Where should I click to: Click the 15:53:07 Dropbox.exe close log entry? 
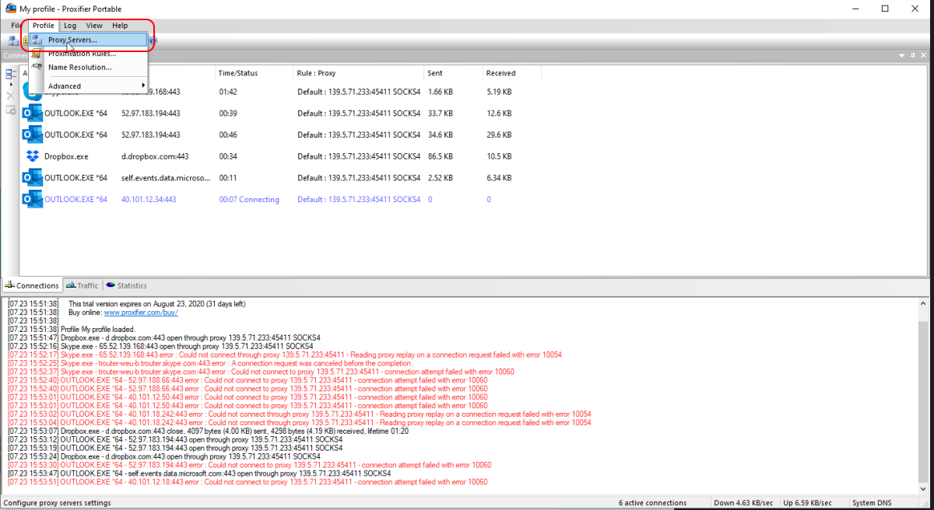(x=208, y=431)
